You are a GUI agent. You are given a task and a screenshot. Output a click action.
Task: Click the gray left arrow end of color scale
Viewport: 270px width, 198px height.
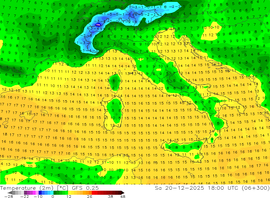[x=10, y=193]
